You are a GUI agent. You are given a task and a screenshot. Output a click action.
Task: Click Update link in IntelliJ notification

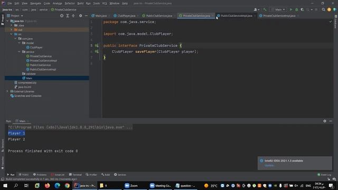click(x=269, y=165)
